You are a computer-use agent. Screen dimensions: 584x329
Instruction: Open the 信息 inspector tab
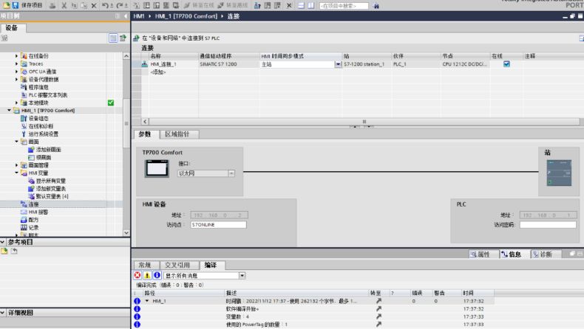click(515, 254)
